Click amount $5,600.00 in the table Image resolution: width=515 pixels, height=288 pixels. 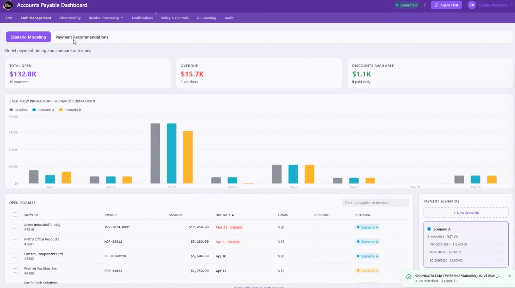click(x=200, y=256)
